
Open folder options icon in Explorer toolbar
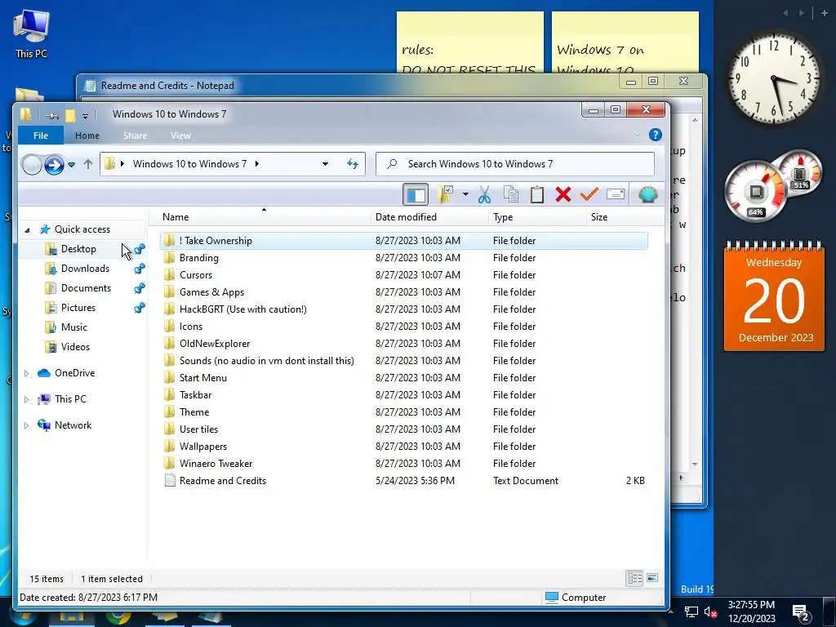[445, 194]
